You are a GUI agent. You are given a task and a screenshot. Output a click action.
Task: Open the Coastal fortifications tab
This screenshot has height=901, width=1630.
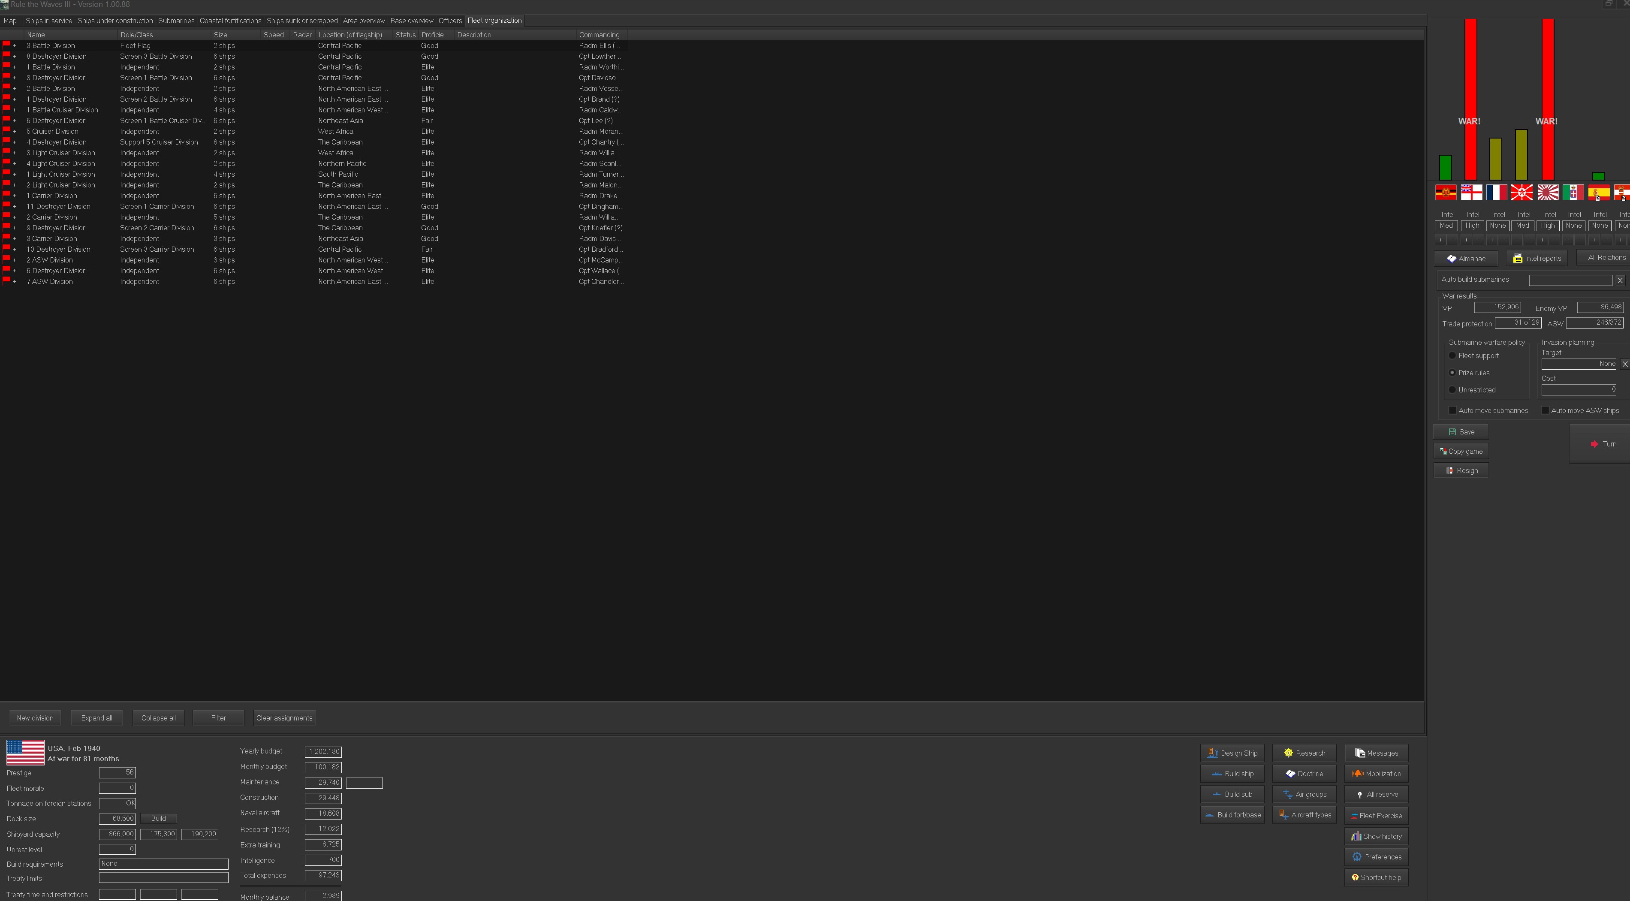[230, 20]
